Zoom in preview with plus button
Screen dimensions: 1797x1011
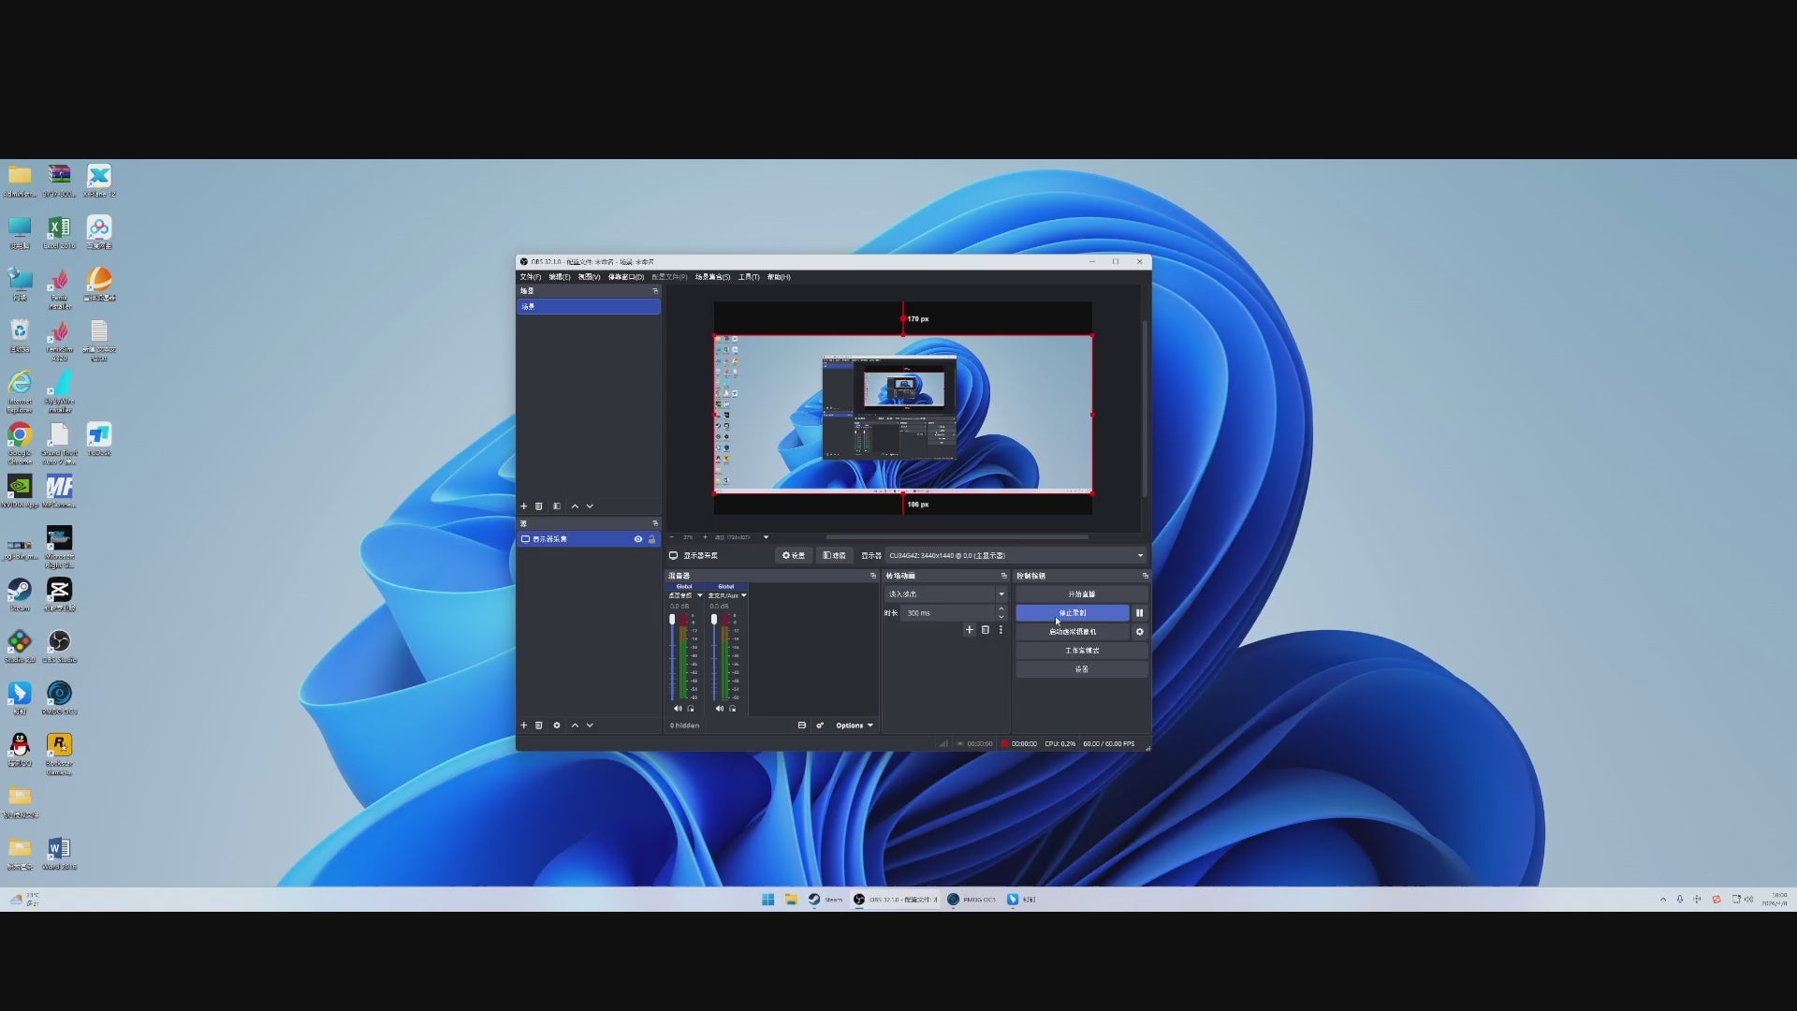point(705,537)
